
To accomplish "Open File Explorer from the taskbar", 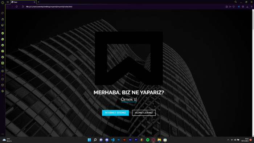I will pyautogui.click(x=159, y=140).
